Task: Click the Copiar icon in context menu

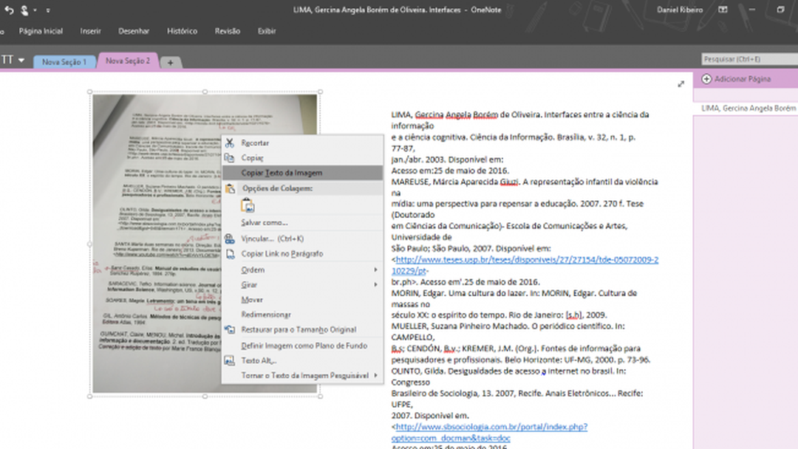Action: pyautogui.click(x=231, y=157)
